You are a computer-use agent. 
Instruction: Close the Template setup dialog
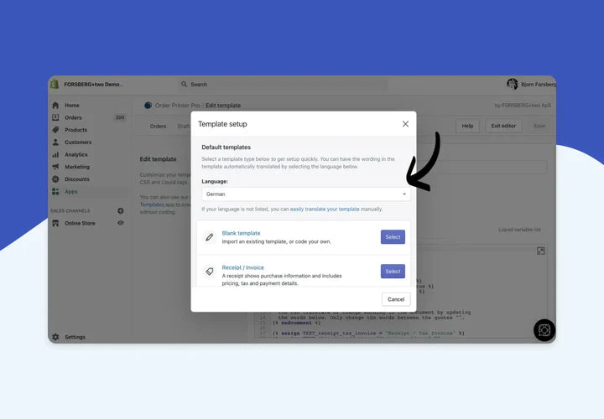coord(405,124)
